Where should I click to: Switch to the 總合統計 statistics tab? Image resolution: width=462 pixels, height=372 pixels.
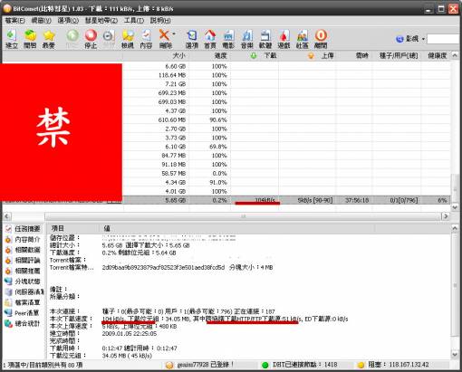tap(23, 323)
